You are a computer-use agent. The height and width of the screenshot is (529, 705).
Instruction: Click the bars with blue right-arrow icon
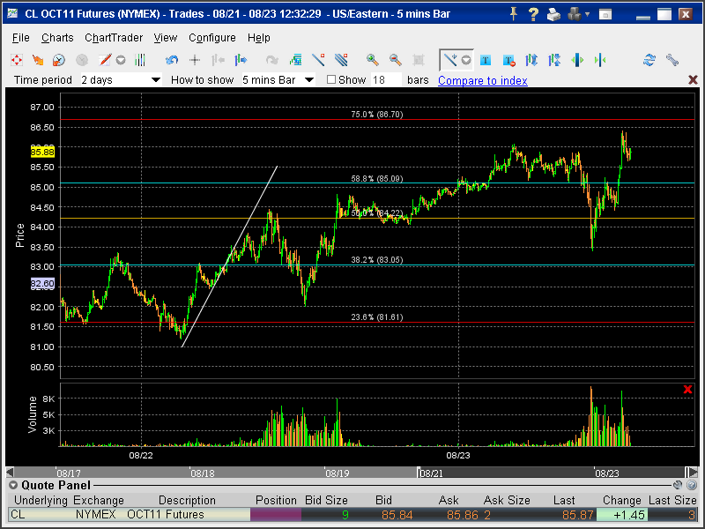tap(241, 60)
